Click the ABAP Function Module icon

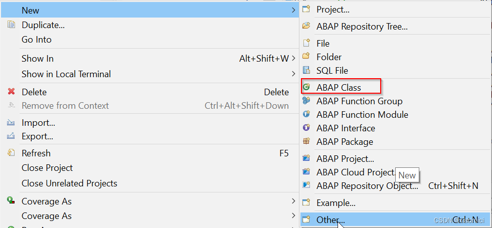[306, 114]
